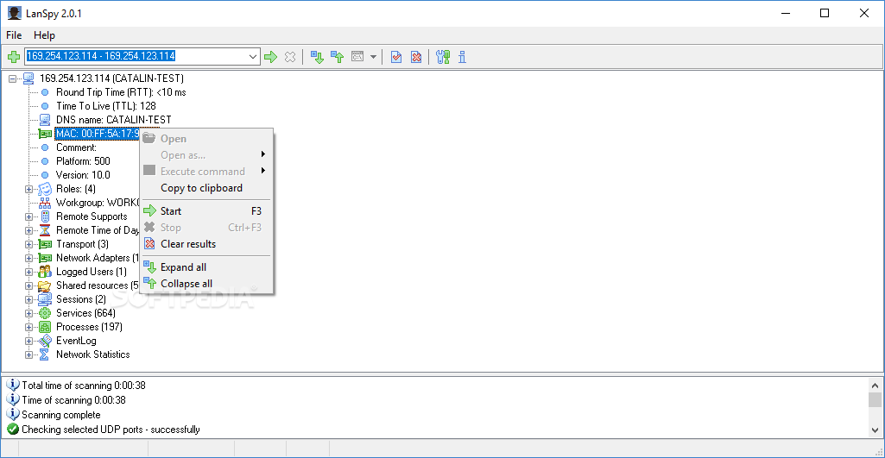Click the Sessions computers icon
Viewport: 885px width, 458px height.
45,299
